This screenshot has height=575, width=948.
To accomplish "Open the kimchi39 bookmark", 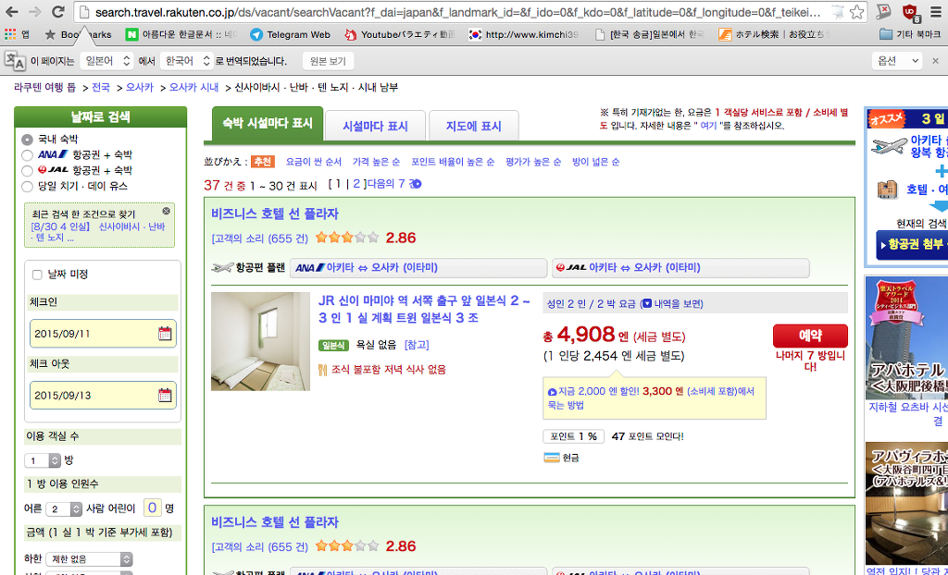I will [x=523, y=34].
